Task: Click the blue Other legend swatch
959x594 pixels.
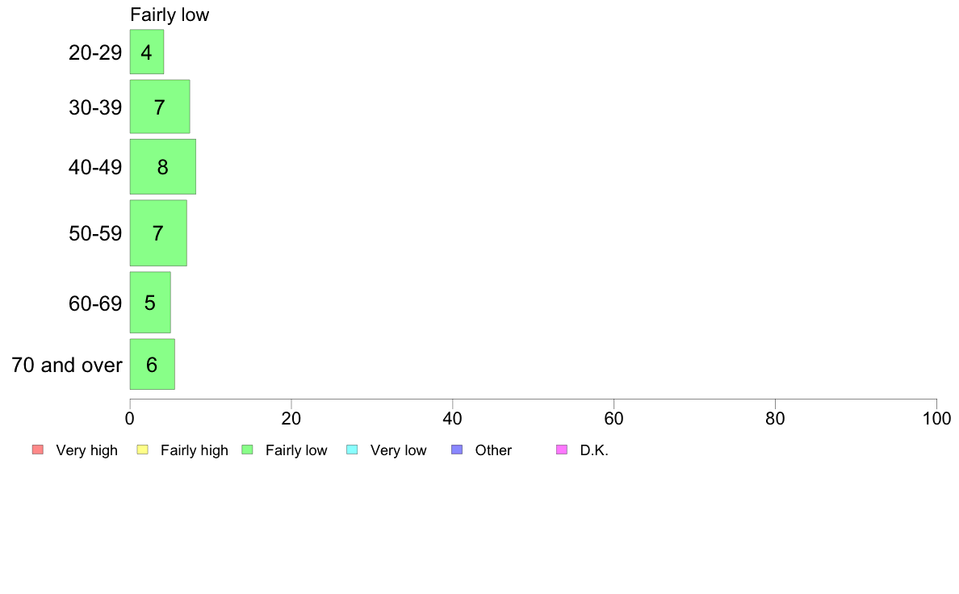Action: click(x=457, y=450)
